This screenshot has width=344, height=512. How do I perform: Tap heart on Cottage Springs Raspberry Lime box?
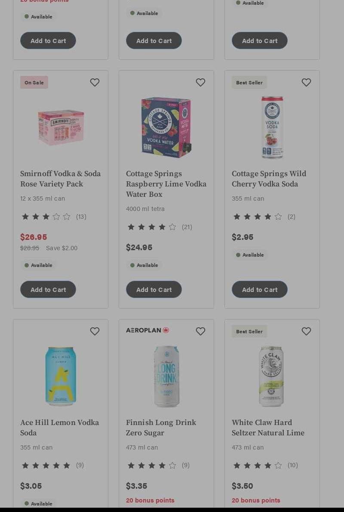[x=200, y=82]
